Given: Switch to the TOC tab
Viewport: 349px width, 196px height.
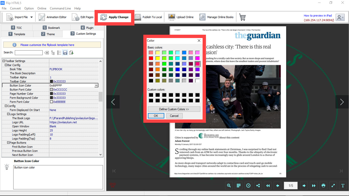Looking at the screenshot, I should click(x=17, y=28).
